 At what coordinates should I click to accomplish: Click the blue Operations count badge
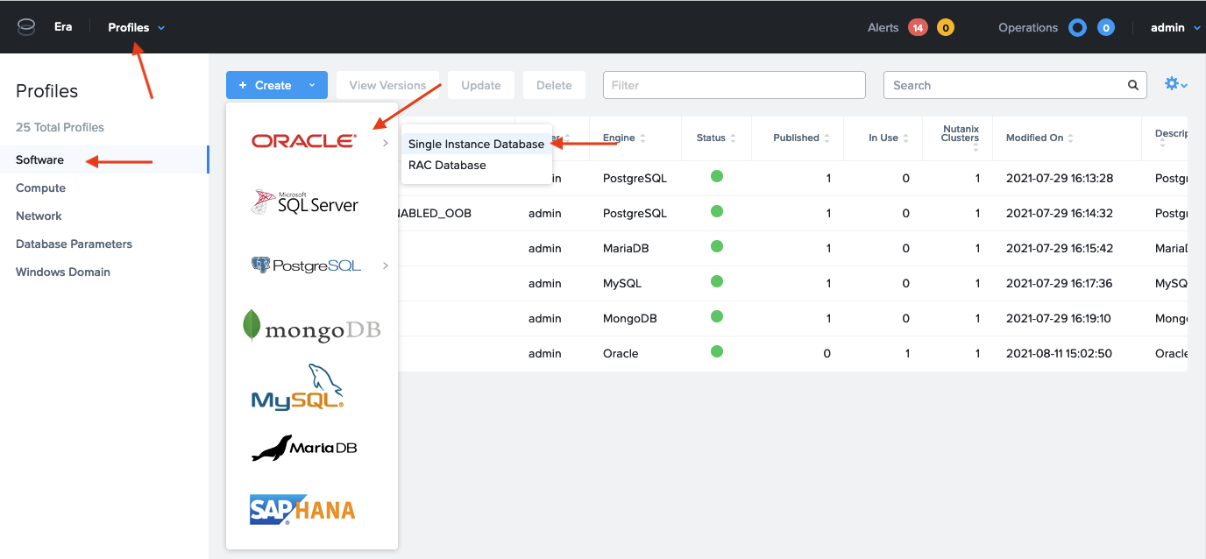click(x=1106, y=28)
